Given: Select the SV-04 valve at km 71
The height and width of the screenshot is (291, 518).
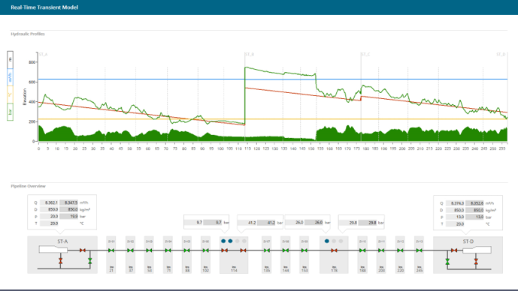Looking at the screenshot, I should tap(168, 250).
